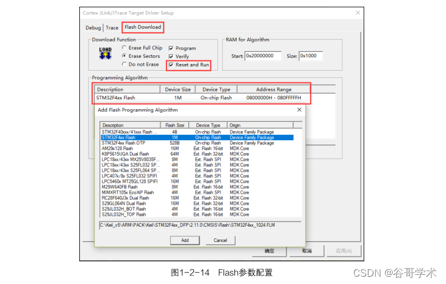The image size is (446, 284).
Task: Select the MIMXRT105x EcoXiP Flash row
Action: [197, 193]
